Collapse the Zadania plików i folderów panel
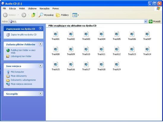 pos(40,44)
